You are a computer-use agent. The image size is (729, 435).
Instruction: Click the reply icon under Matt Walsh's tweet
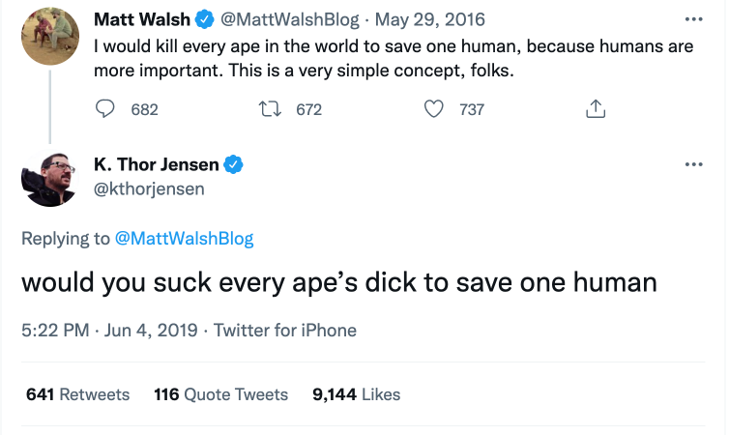click(104, 108)
